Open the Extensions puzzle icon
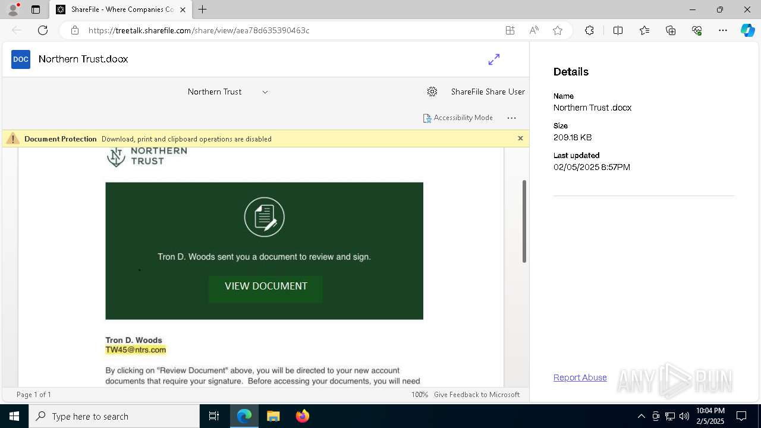 [x=589, y=30]
